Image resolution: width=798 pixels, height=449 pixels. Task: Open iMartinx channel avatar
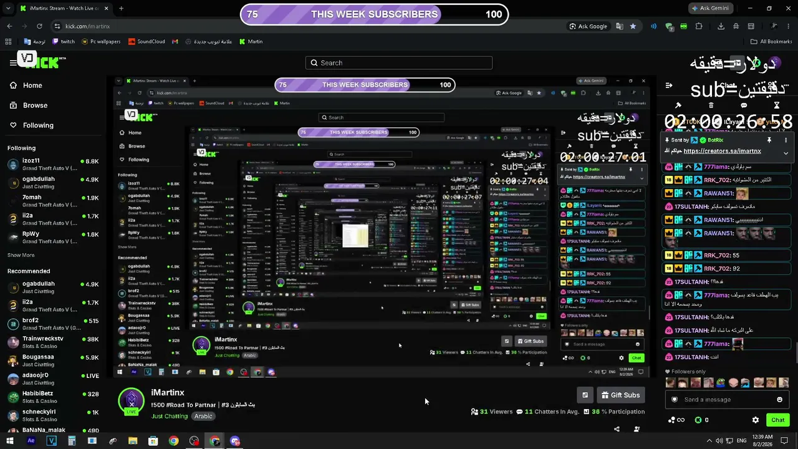click(132, 402)
